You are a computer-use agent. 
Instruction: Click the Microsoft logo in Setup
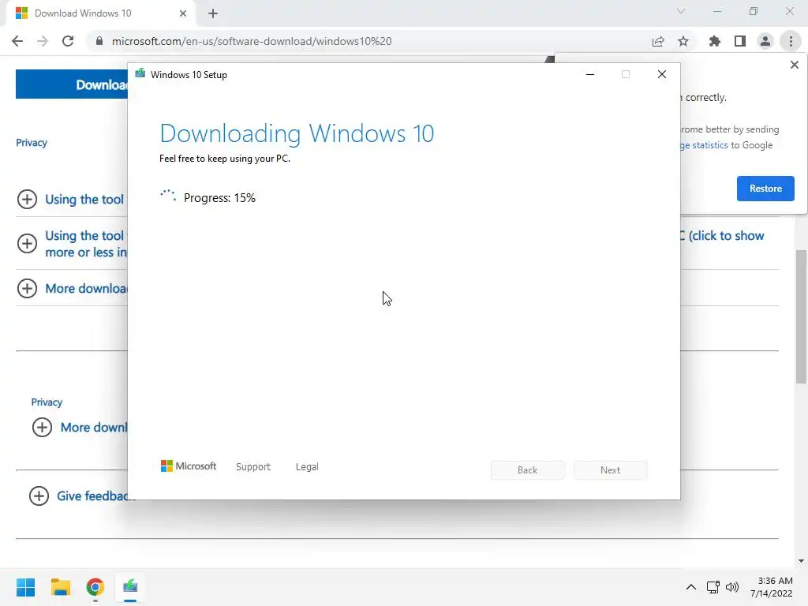tap(189, 466)
